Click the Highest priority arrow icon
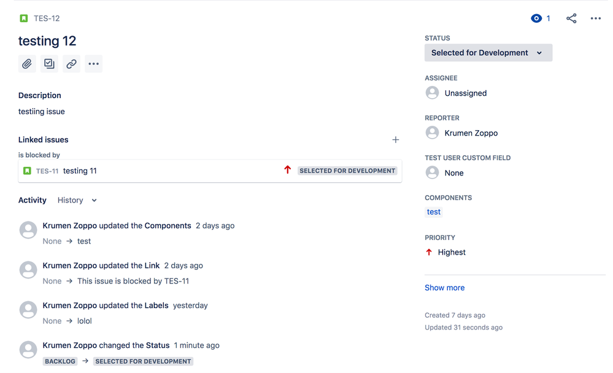The width and height of the screenshot is (613, 373). 429,252
